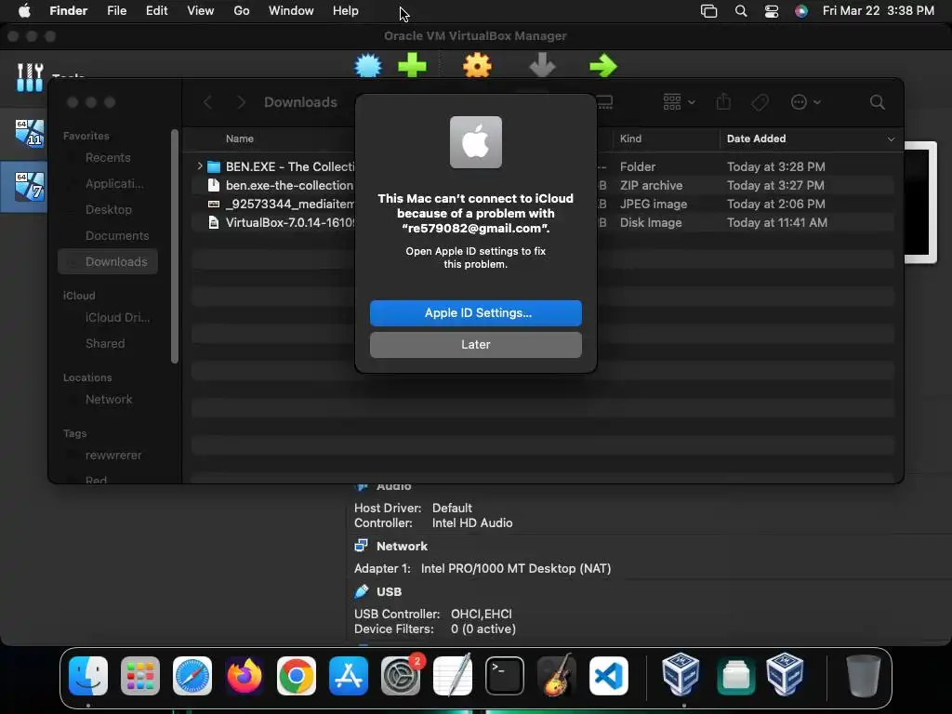Dismiss the iCloud dialog with Later

point(475,344)
